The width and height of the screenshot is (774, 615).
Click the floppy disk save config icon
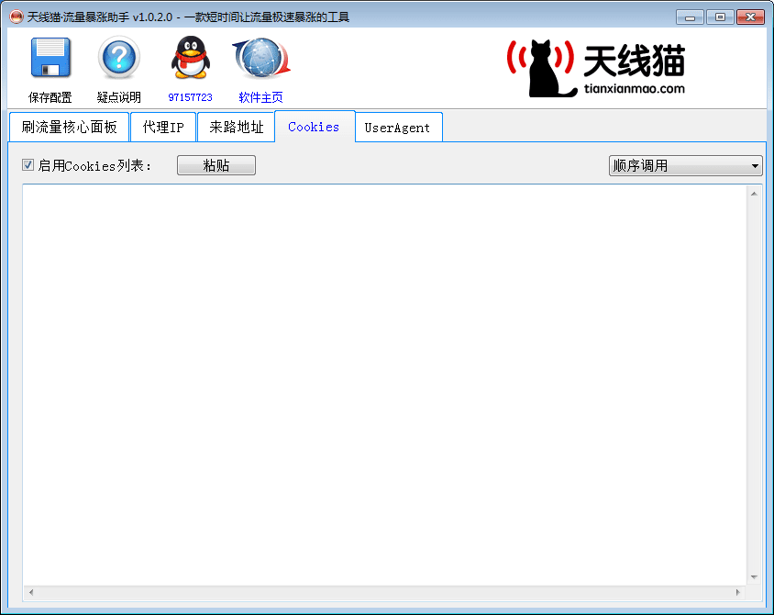(50, 57)
